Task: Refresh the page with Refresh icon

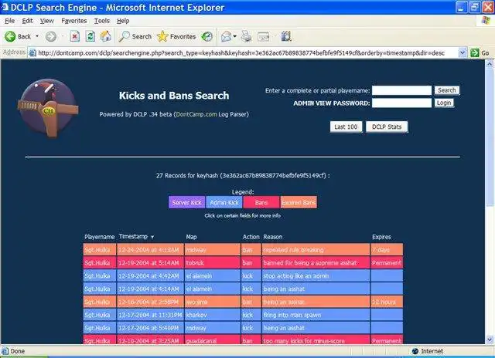Action: tap(90, 36)
